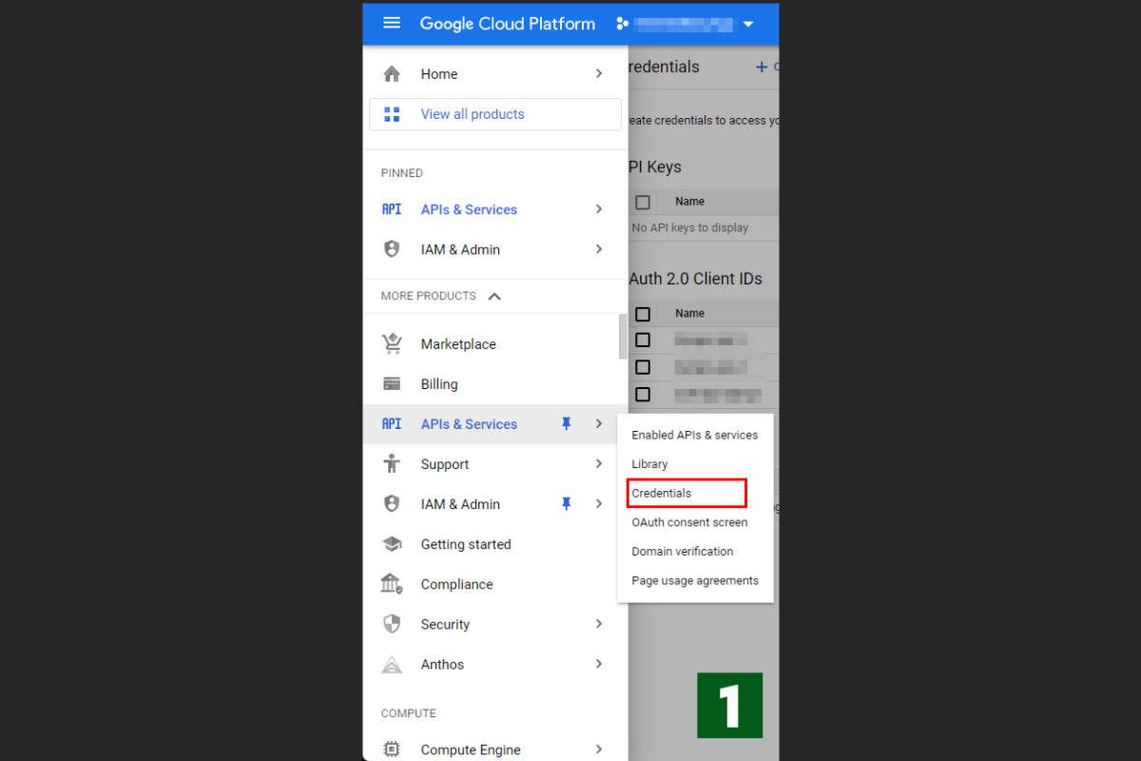
Task: Click the Compute Engine chip icon
Action: pyautogui.click(x=392, y=750)
